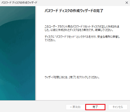Click the title bar text パスワード ディスクの作成ウィザード
The height and width of the screenshot is (112, 130).
pos(19,3)
